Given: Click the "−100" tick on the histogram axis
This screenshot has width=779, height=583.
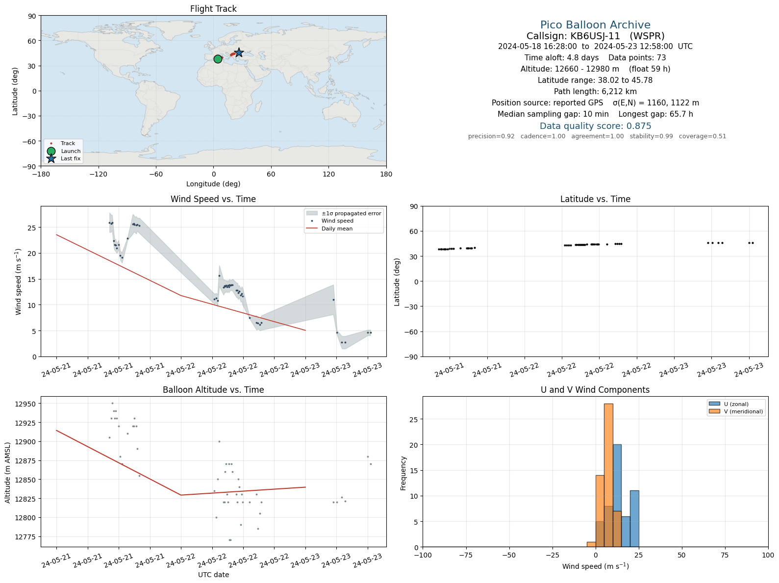Looking at the screenshot, I should (x=423, y=555).
